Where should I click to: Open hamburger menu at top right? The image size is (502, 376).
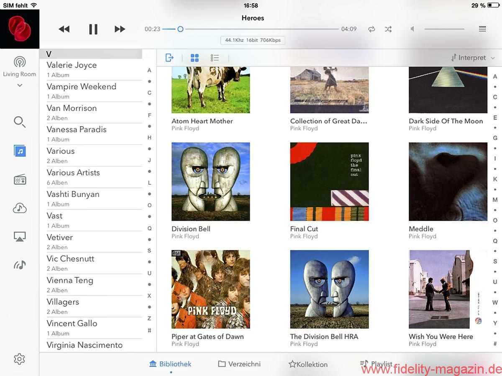[482, 29]
